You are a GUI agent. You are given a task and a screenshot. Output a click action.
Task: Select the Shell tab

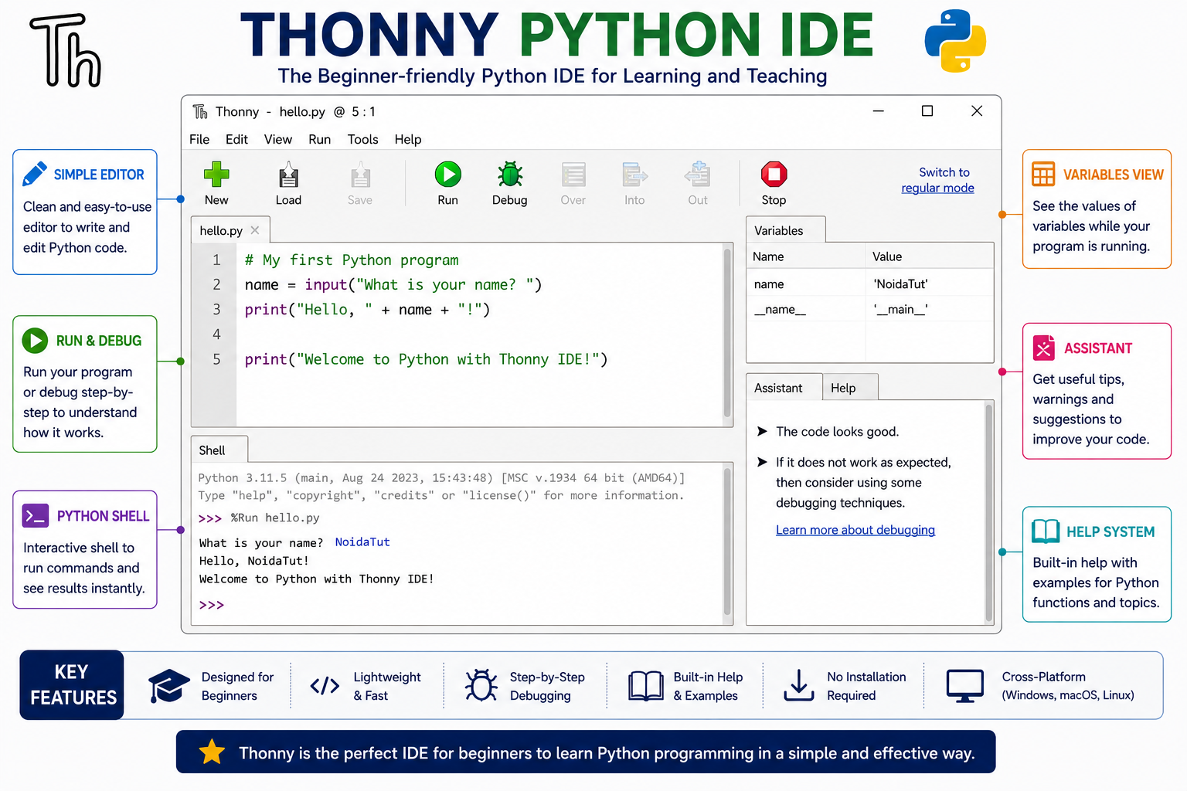219,450
